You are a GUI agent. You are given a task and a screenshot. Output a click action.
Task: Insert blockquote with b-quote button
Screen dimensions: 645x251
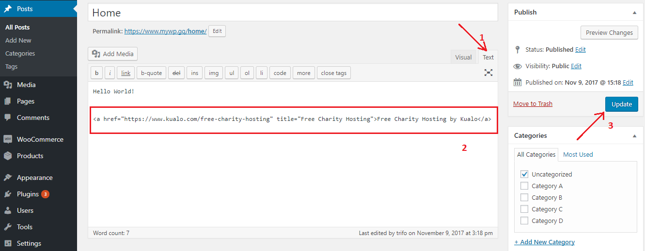pyautogui.click(x=151, y=73)
